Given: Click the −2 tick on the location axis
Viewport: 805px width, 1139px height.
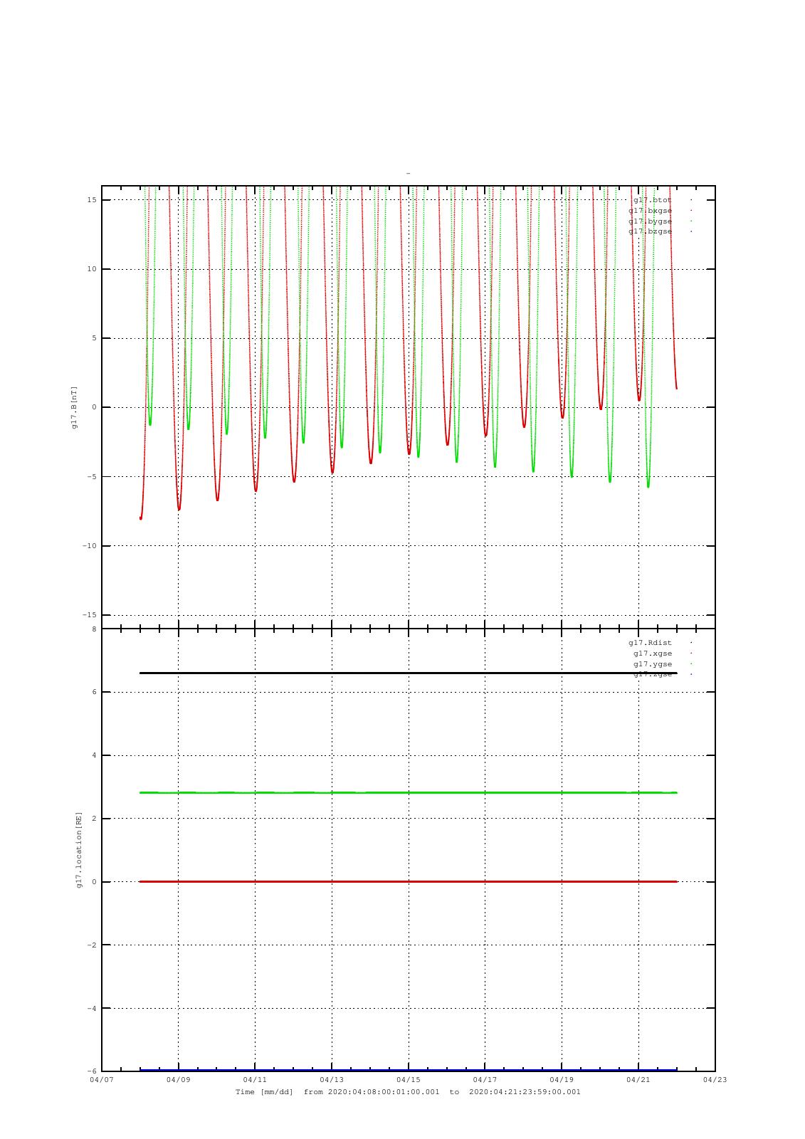Looking at the screenshot, I should click(x=92, y=945).
